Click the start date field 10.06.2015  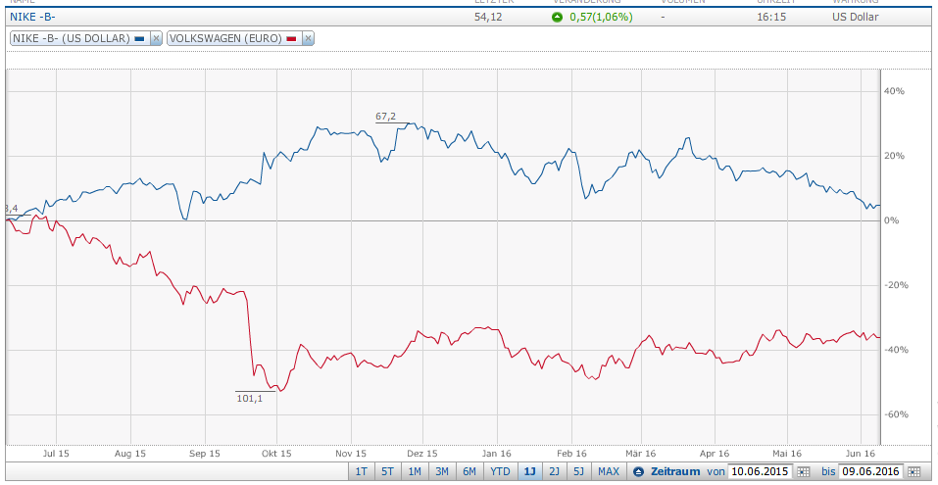point(761,472)
